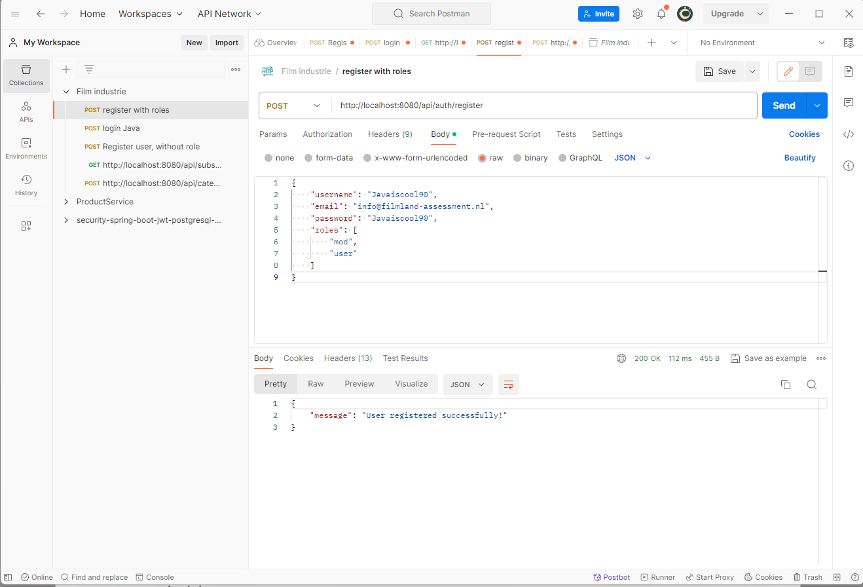863x587 pixels.
Task: Open environment quick look icon
Action: tap(849, 43)
